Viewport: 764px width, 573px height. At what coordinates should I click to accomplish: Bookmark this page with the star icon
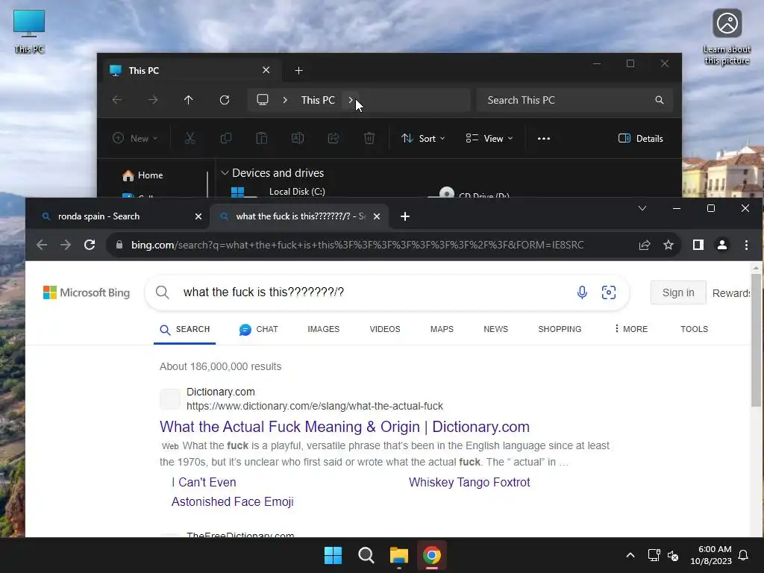tap(668, 245)
